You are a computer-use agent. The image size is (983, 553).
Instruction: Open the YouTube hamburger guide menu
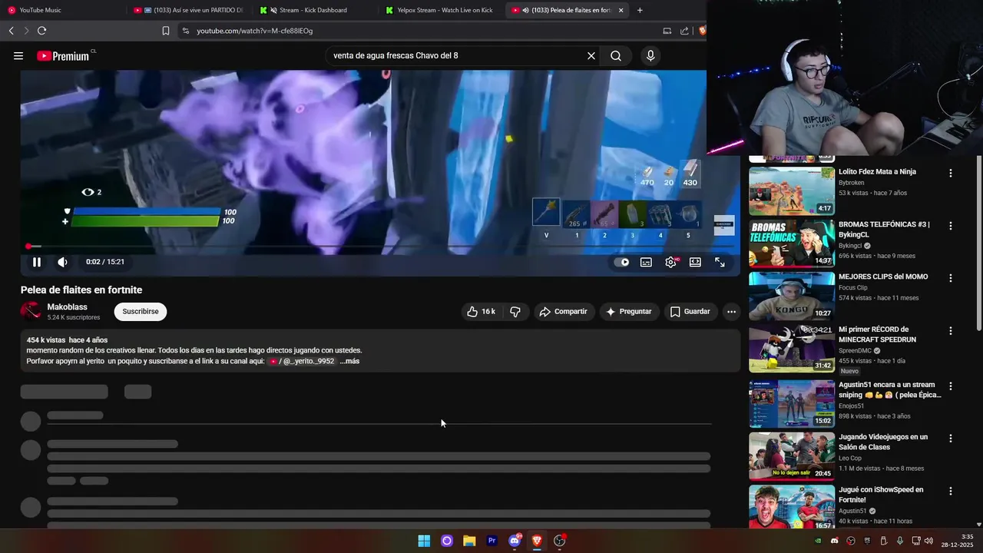(x=18, y=55)
